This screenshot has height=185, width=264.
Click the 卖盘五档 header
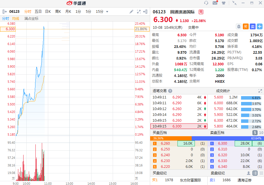pos(217,133)
